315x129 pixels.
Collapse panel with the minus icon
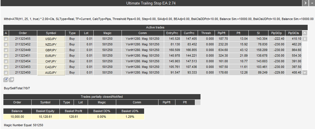(x=312, y=3)
